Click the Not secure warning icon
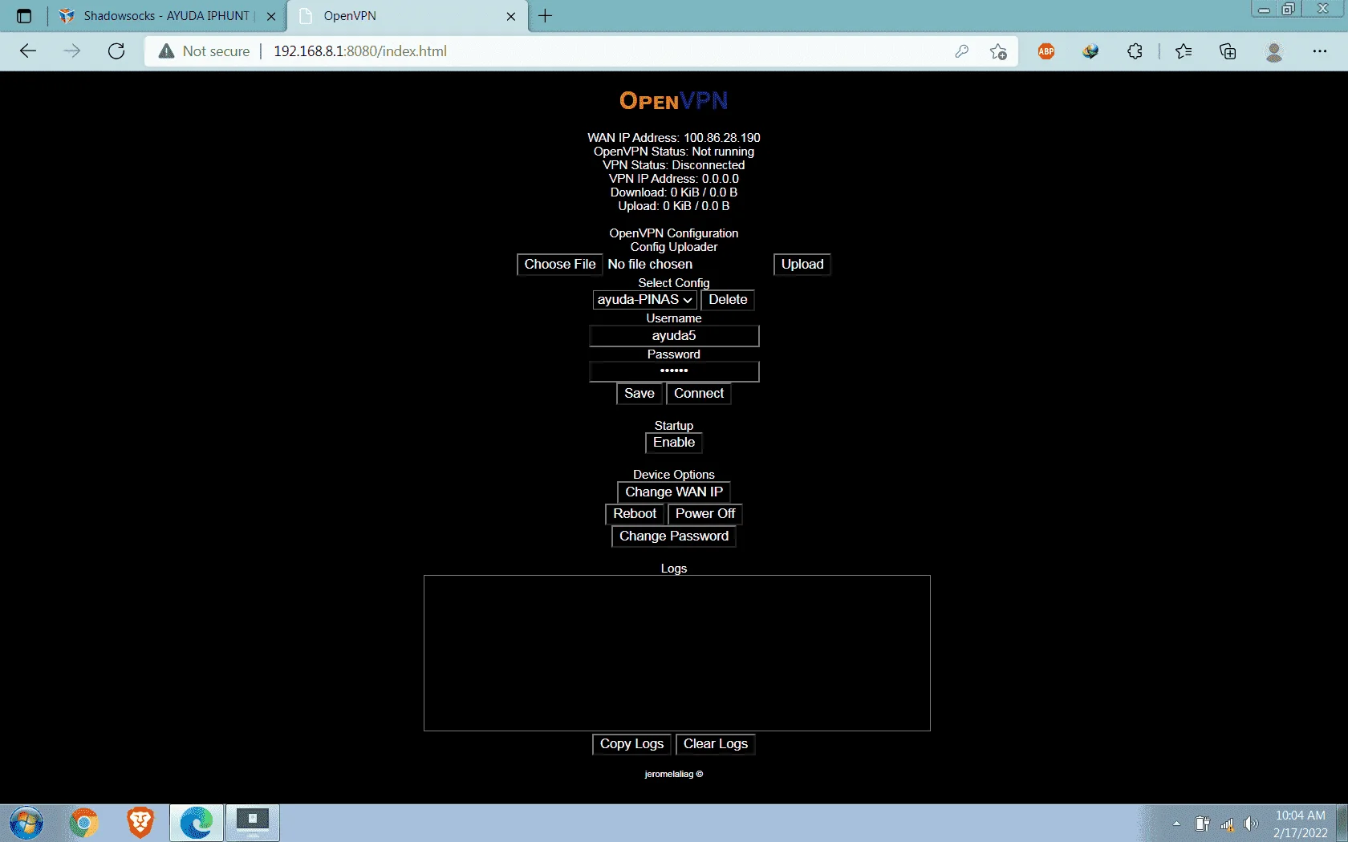Image resolution: width=1348 pixels, height=842 pixels. click(166, 51)
